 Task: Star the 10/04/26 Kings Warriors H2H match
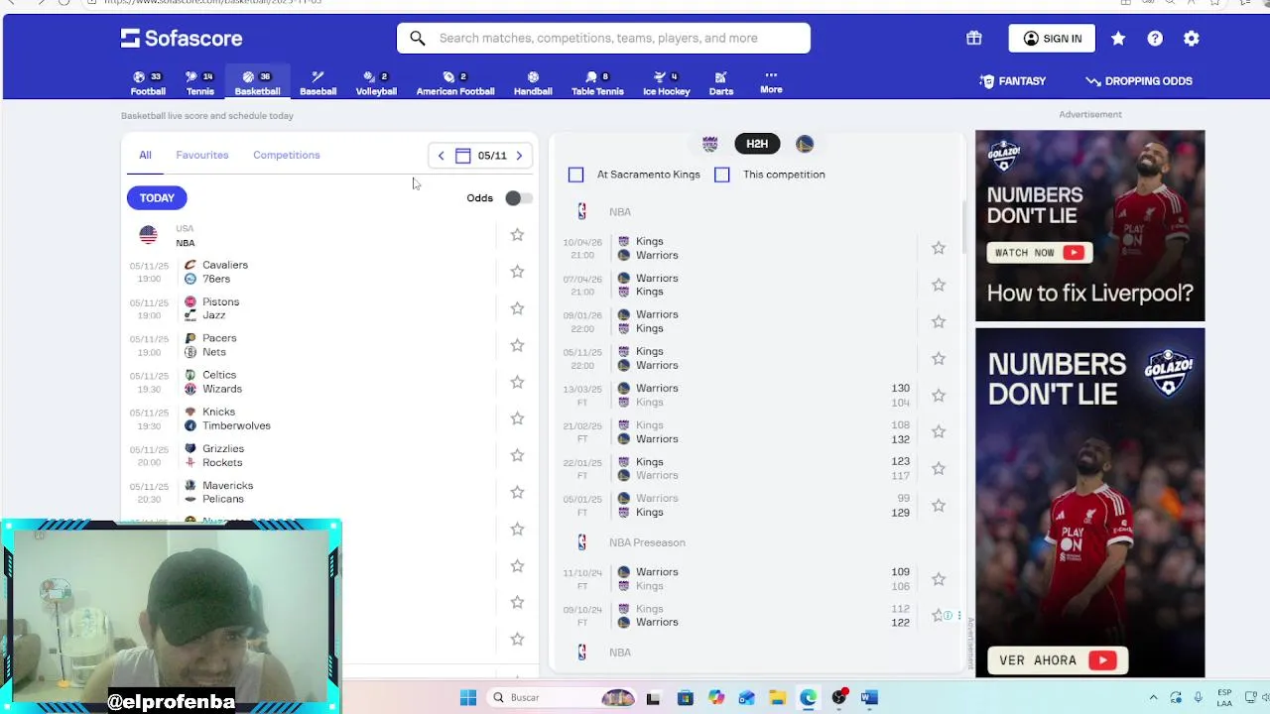click(x=939, y=248)
